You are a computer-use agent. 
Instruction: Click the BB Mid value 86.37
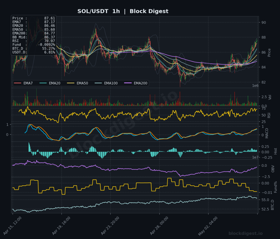[49, 37]
